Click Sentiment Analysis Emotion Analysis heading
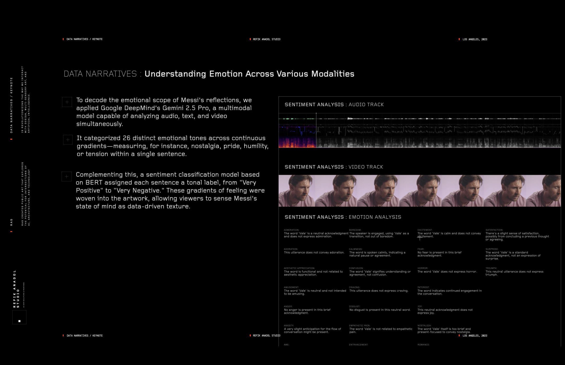 click(343, 217)
